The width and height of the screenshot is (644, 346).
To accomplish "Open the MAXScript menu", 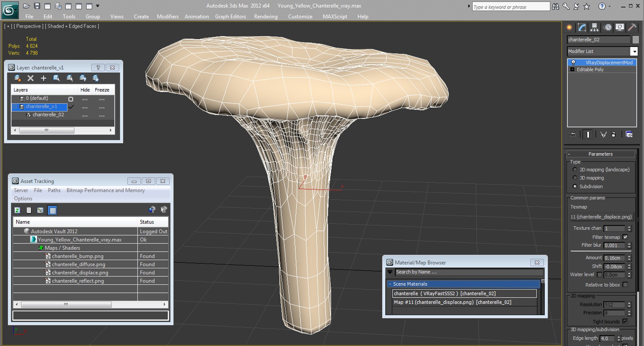I will (335, 16).
